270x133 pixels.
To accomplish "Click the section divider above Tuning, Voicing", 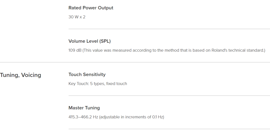I will click(135, 62).
